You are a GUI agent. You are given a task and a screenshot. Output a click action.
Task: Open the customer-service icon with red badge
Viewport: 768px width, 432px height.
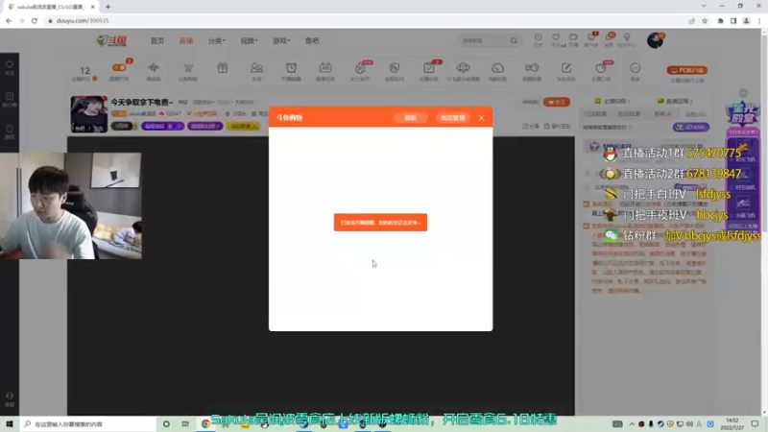coord(591,39)
